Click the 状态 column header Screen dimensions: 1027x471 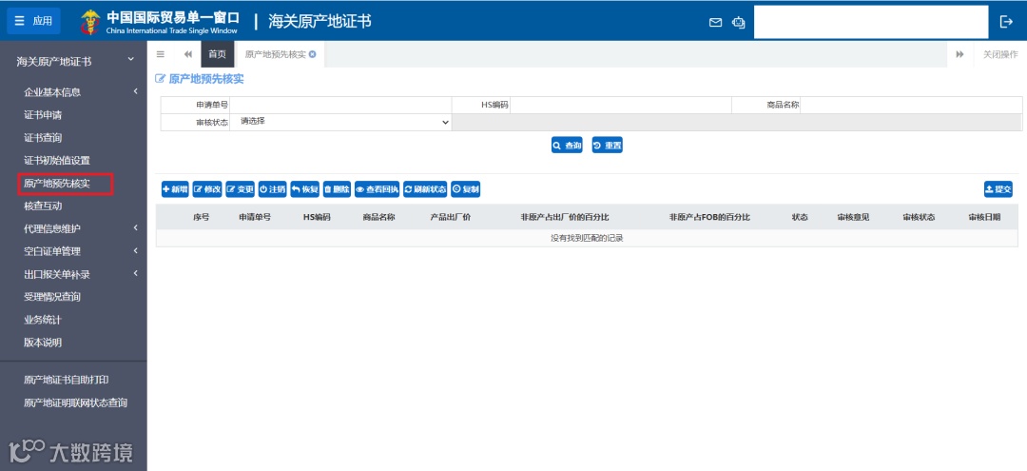point(800,217)
